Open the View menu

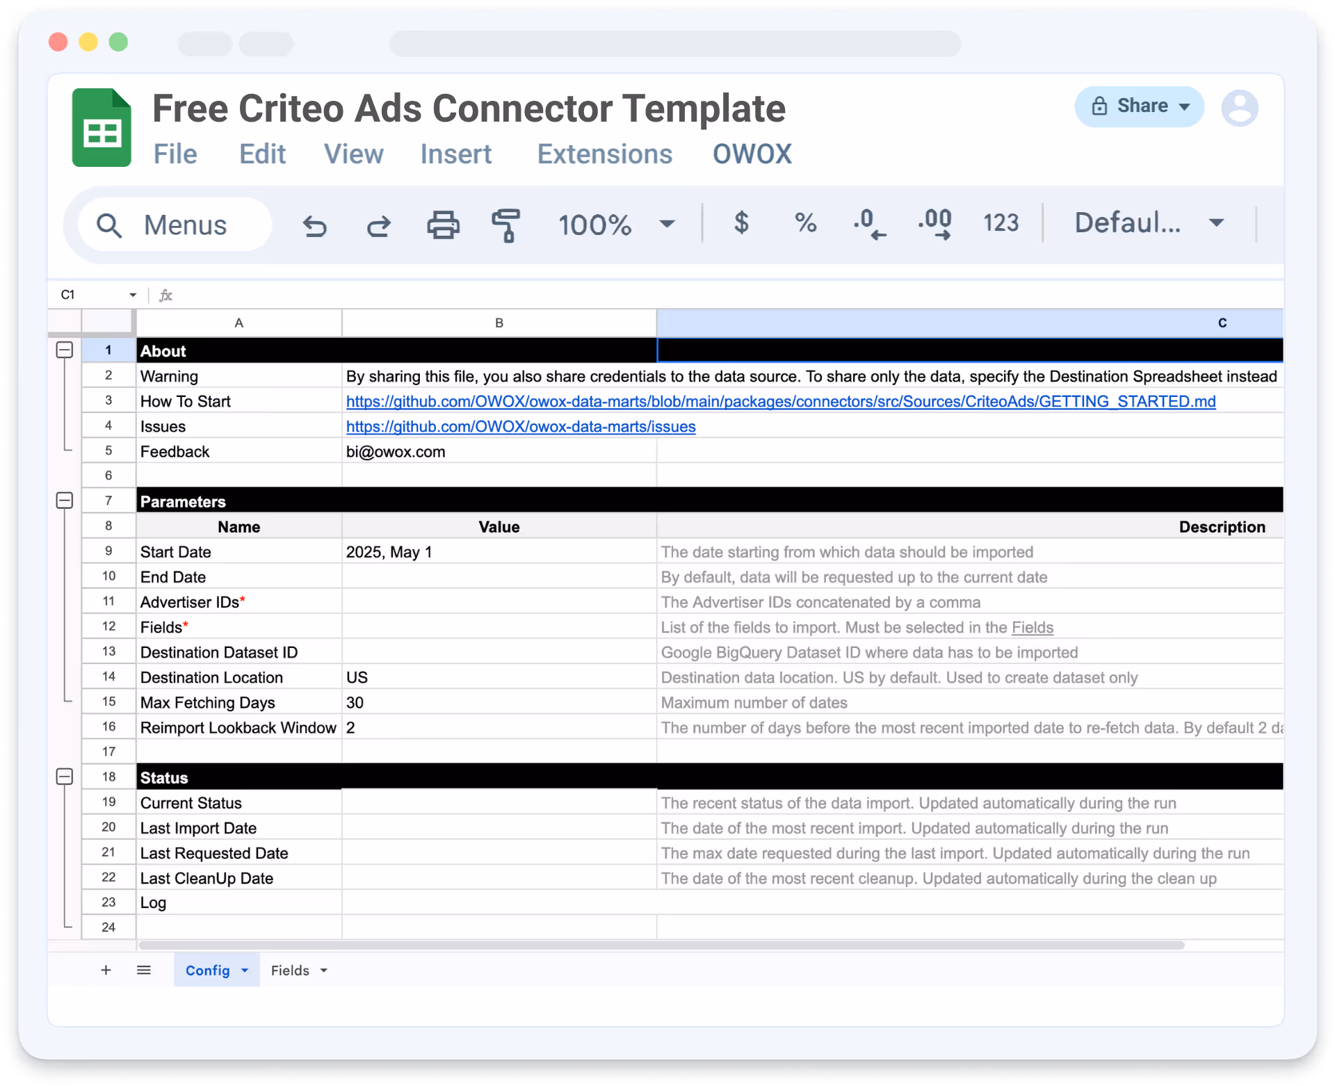click(353, 154)
